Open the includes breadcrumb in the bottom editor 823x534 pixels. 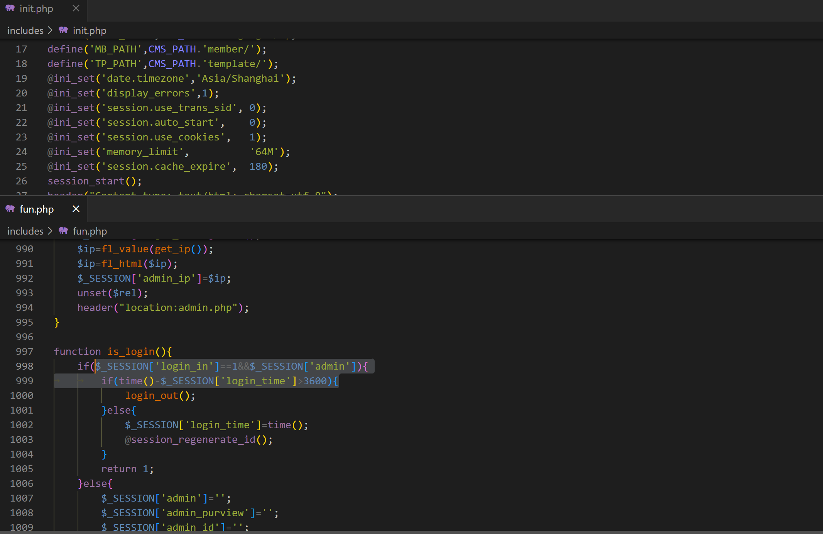point(25,231)
